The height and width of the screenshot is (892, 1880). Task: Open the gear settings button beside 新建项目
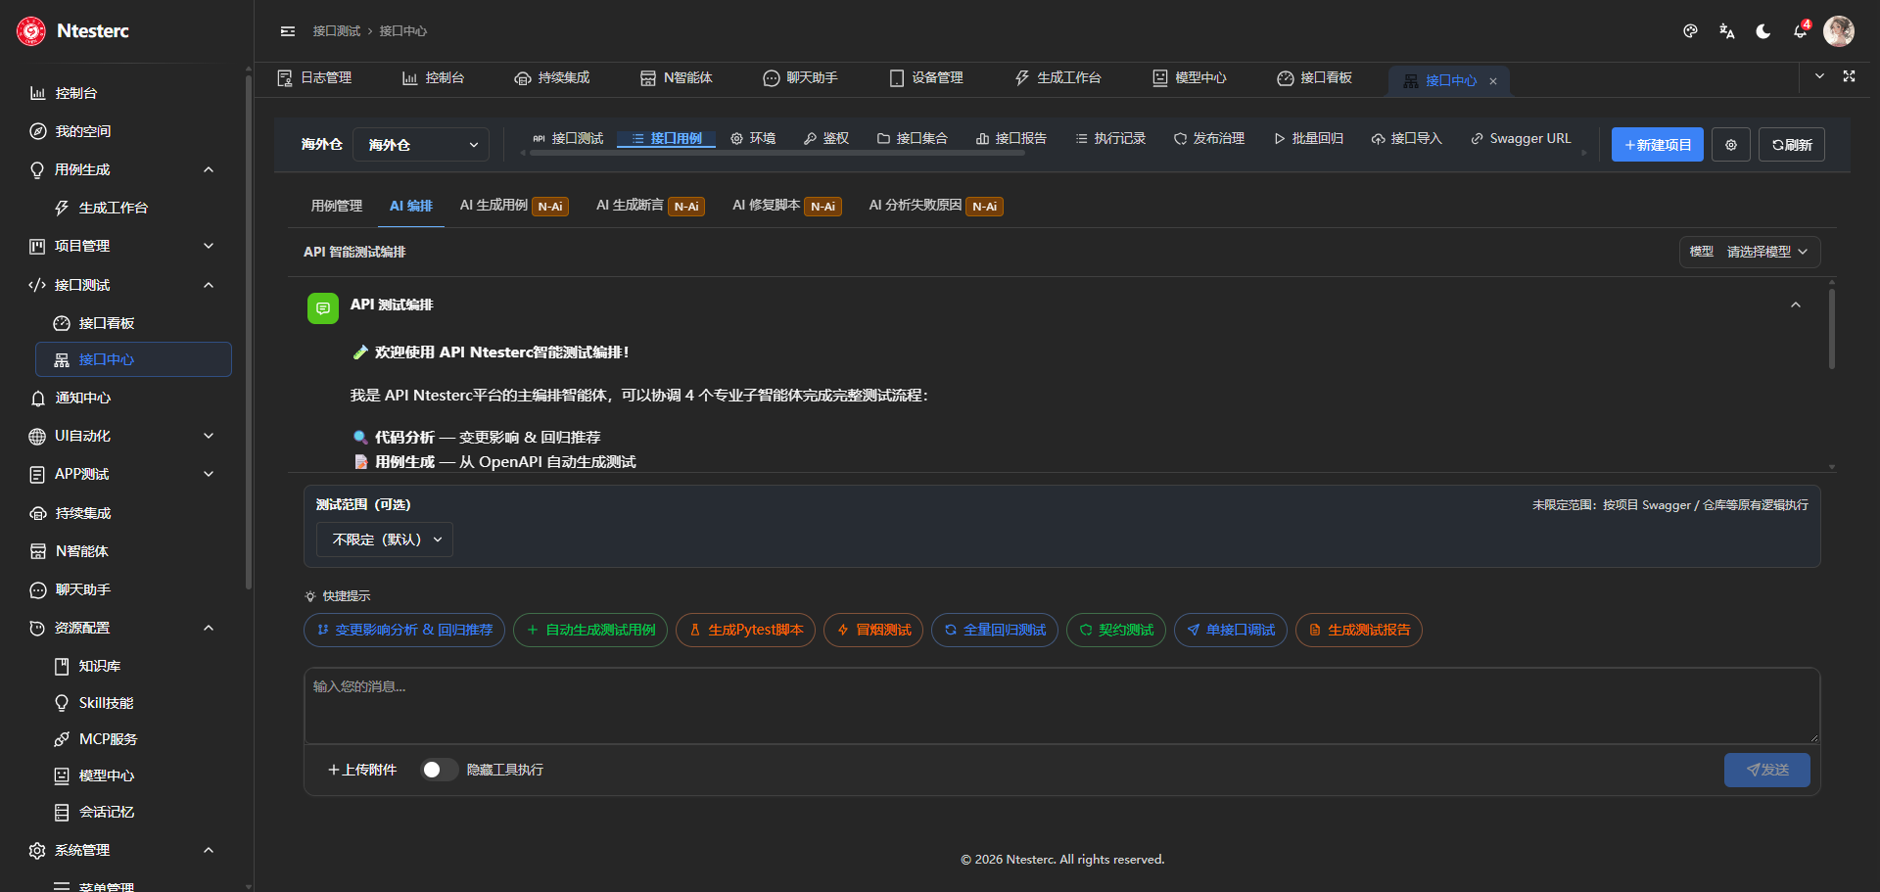point(1731,145)
